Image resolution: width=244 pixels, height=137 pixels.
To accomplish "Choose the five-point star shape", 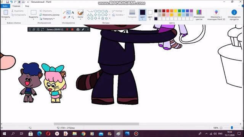I will click(x=103, y=18).
